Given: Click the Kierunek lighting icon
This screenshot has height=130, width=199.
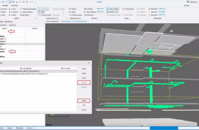Looking at the screenshot, I should 149,15.
